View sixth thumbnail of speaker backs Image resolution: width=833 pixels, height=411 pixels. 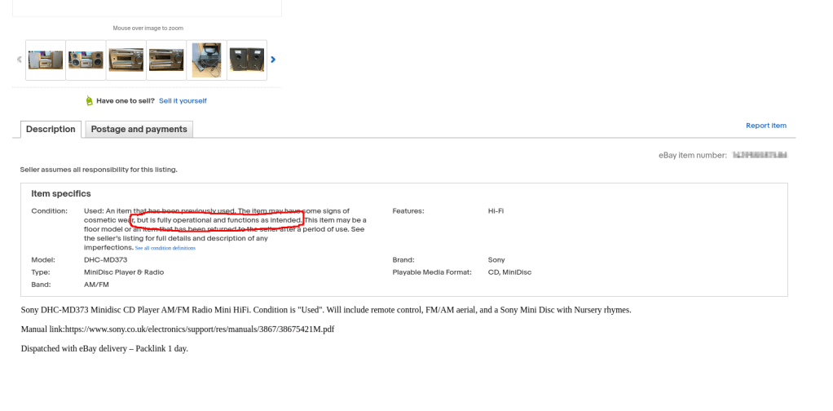pyautogui.click(x=245, y=60)
